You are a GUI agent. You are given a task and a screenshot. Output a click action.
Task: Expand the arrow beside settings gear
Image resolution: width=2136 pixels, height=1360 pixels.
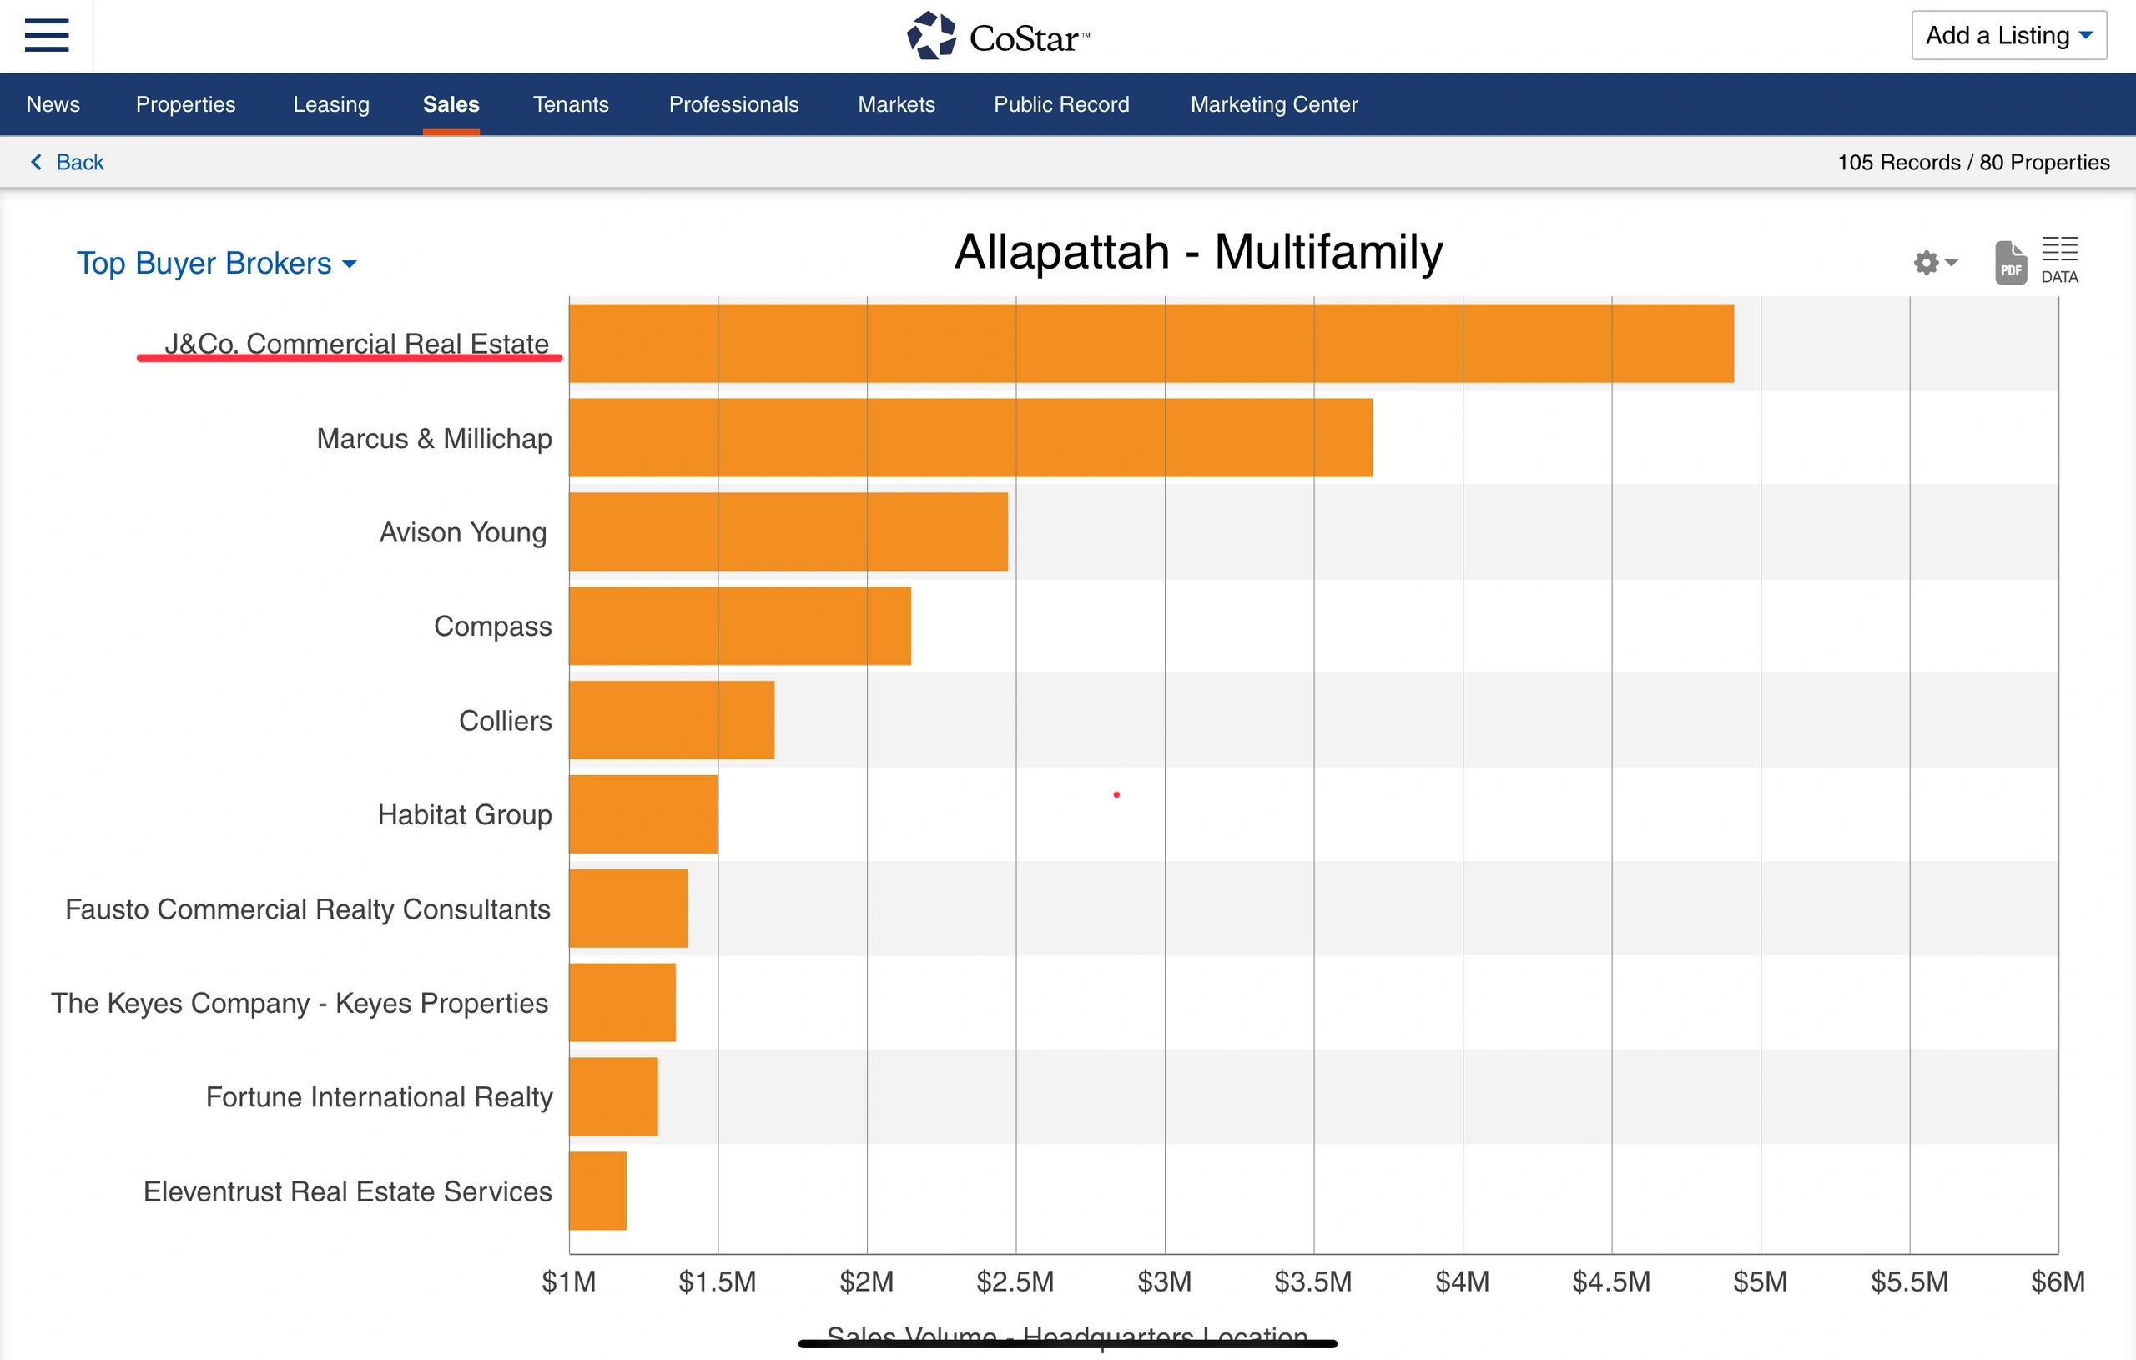(1952, 263)
